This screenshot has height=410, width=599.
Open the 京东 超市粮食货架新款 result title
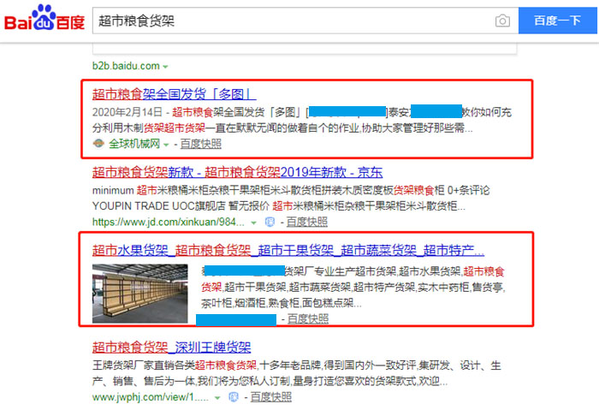click(x=237, y=172)
